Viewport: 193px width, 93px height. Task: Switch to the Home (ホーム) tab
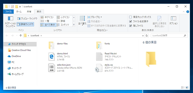19,12
